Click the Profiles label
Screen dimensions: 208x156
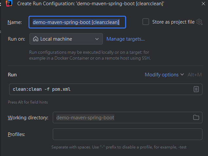17,134
